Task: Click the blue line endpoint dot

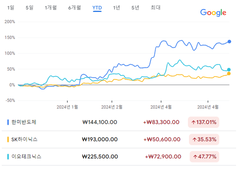Action: coord(229,42)
